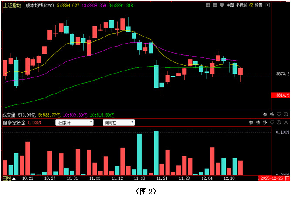Click the heart favorite icon on main chart
Image resolution: width=291 pixels, height=202 pixels.
222,5
